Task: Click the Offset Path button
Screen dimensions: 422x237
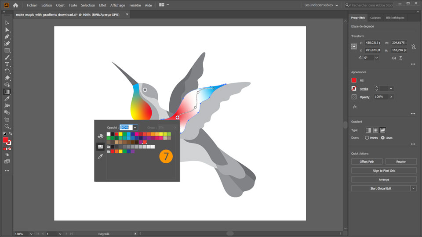Action: point(367,162)
